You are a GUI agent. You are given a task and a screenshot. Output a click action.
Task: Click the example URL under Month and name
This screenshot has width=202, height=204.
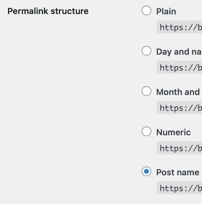click(x=179, y=107)
